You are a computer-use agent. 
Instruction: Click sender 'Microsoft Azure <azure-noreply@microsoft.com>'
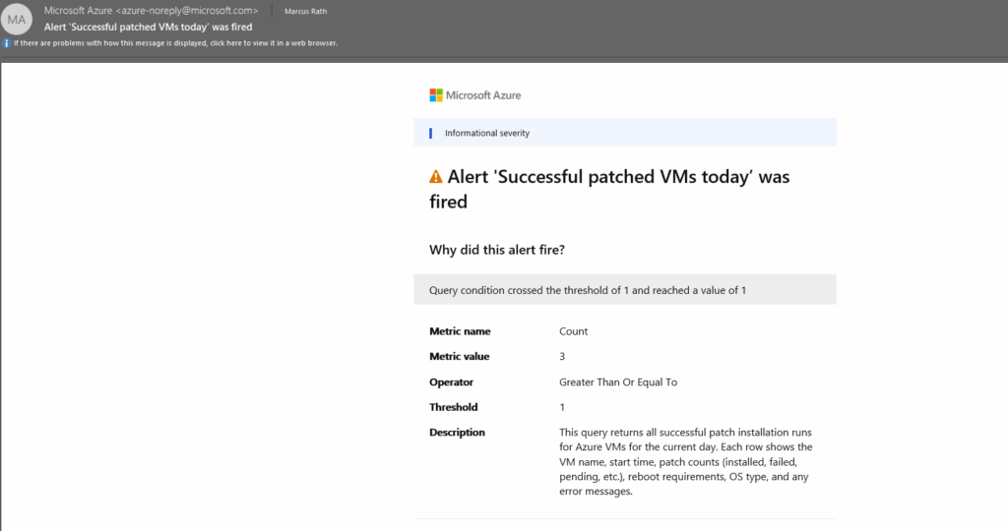click(151, 10)
